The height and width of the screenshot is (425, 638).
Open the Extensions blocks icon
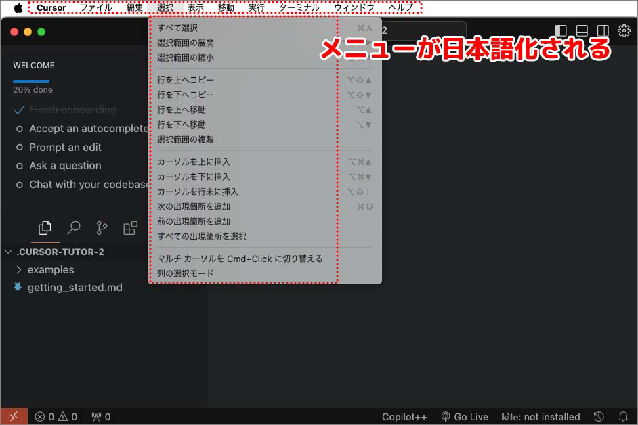(130, 228)
